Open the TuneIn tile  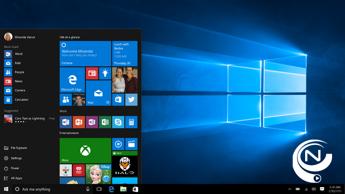click(x=66, y=170)
